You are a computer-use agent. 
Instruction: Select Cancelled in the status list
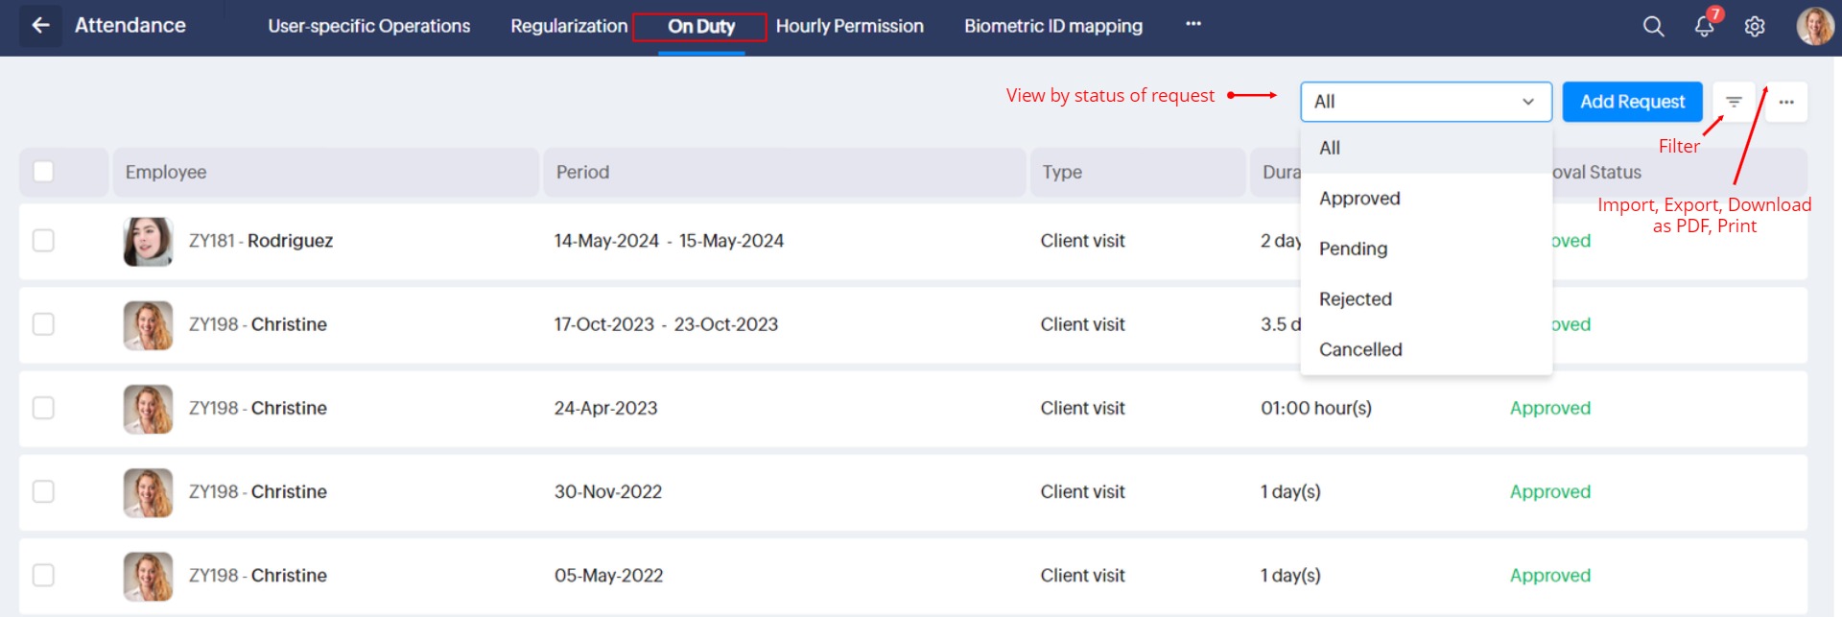1360,349
